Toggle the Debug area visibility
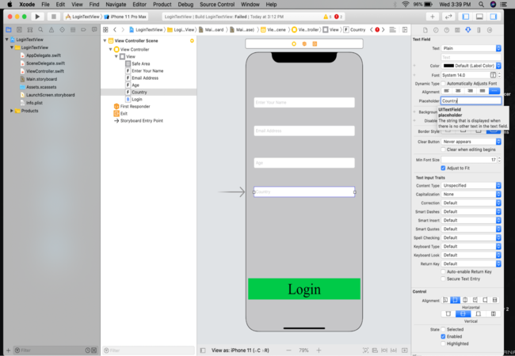515x356 pixels. click(x=479, y=17)
